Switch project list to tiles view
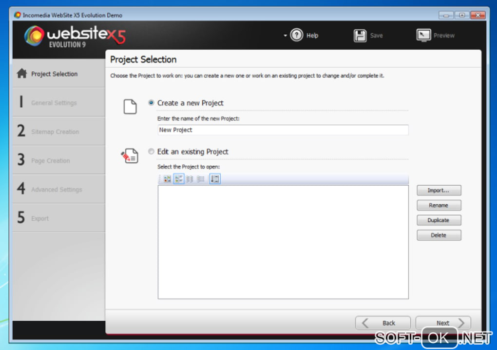497x350 pixels. tap(179, 179)
